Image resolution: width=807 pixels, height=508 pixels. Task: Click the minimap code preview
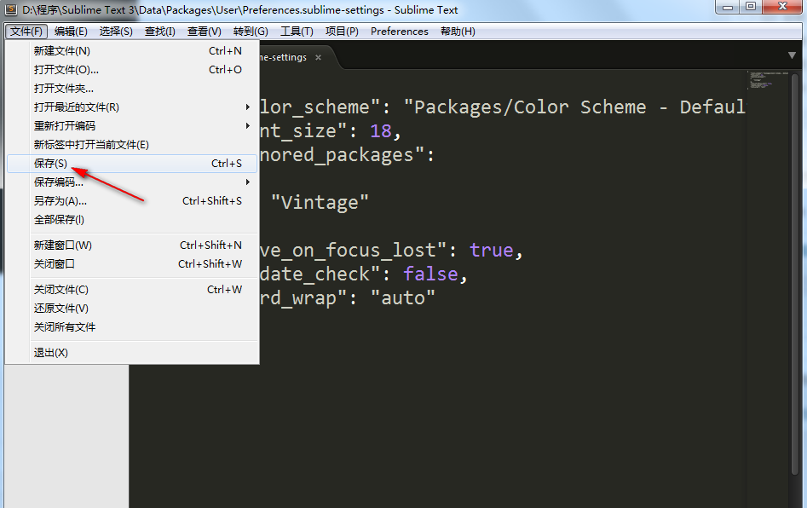767,80
